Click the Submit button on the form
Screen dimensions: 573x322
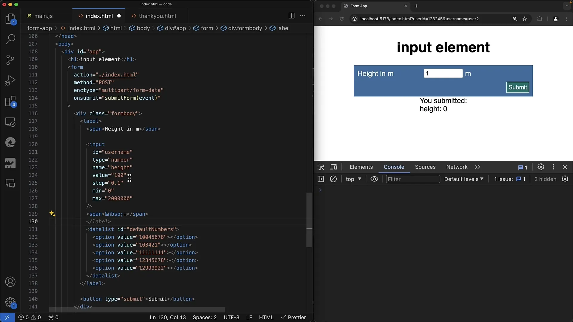(x=517, y=87)
